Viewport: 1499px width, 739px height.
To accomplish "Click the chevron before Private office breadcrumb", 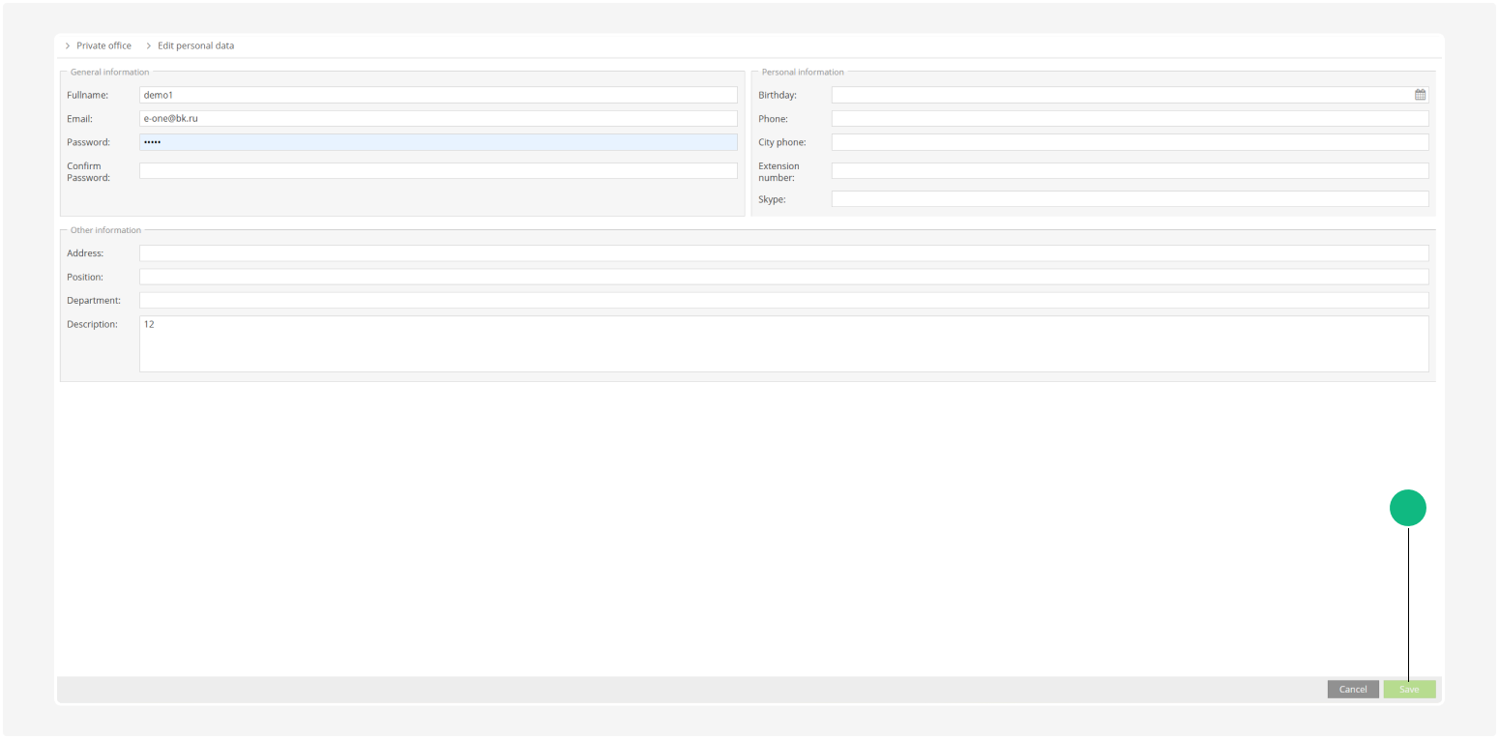I will click(x=66, y=45).
